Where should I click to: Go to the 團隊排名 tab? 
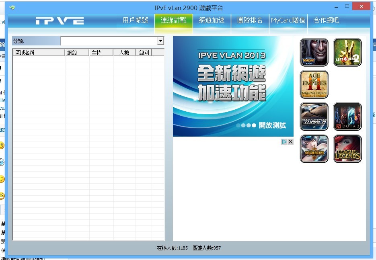click(250, 20)
